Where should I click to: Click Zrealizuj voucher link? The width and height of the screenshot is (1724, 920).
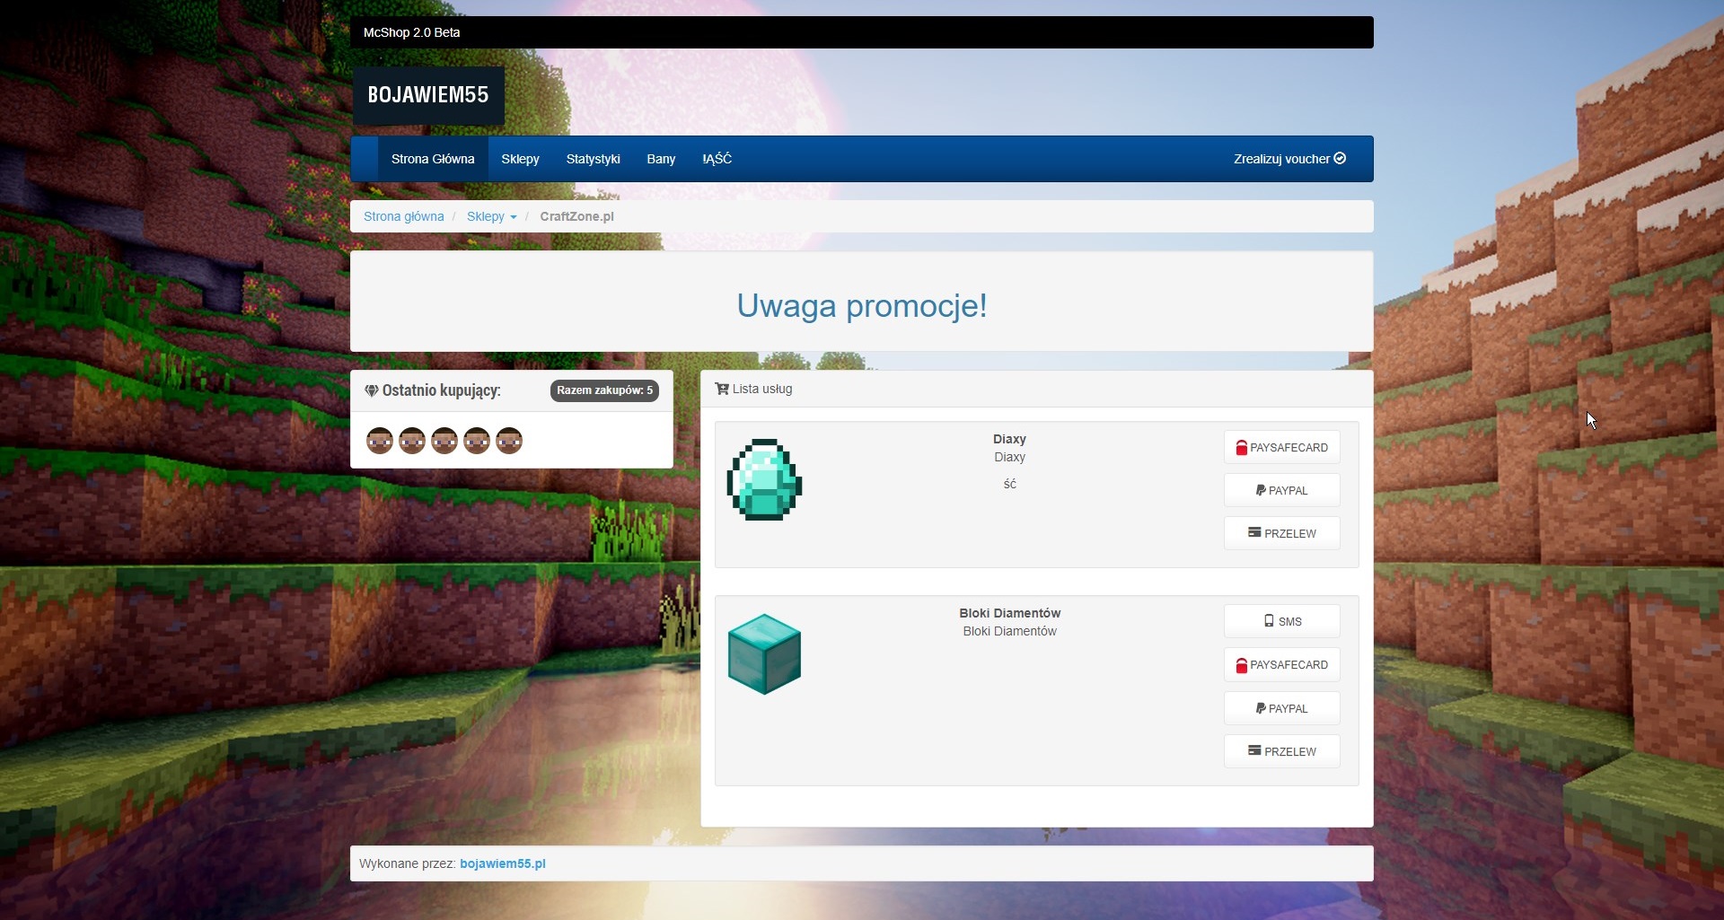(1289, 159)
